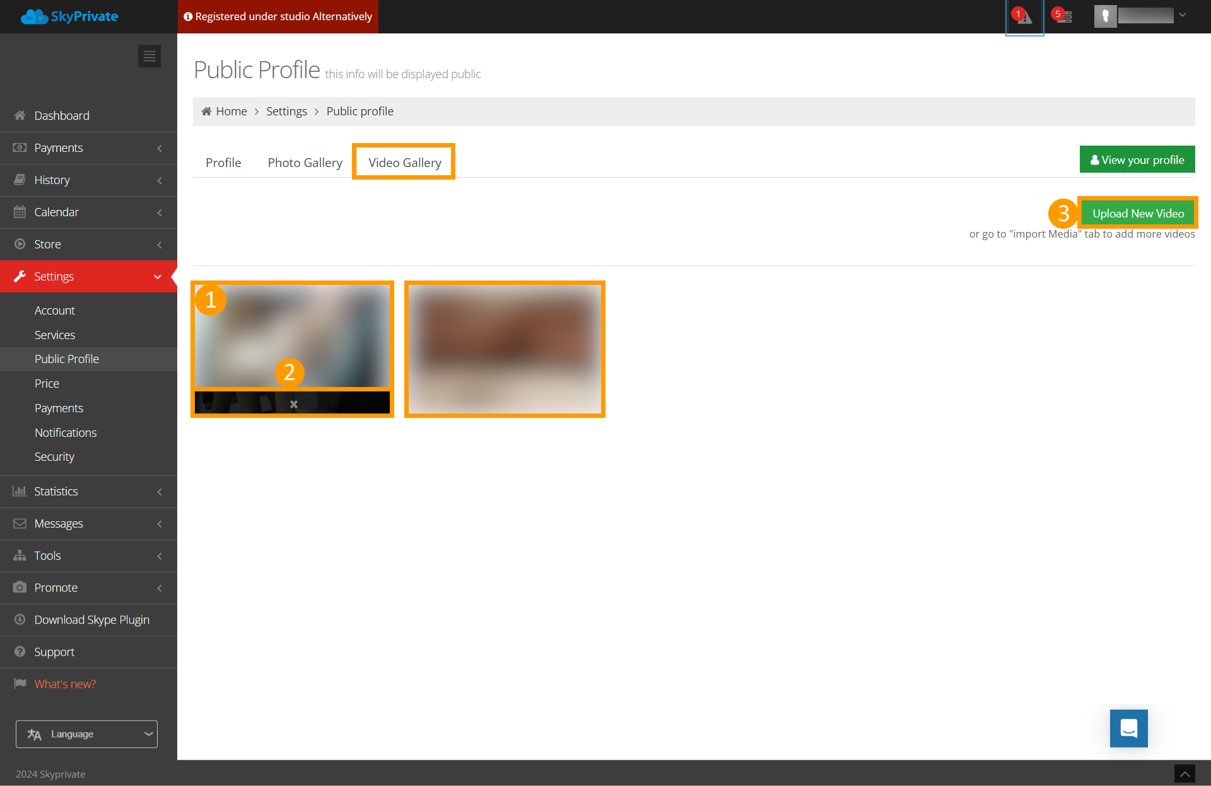The image size is (1211, 786).
Task: Click the Upload New Video button
Action: (1138, 214)
